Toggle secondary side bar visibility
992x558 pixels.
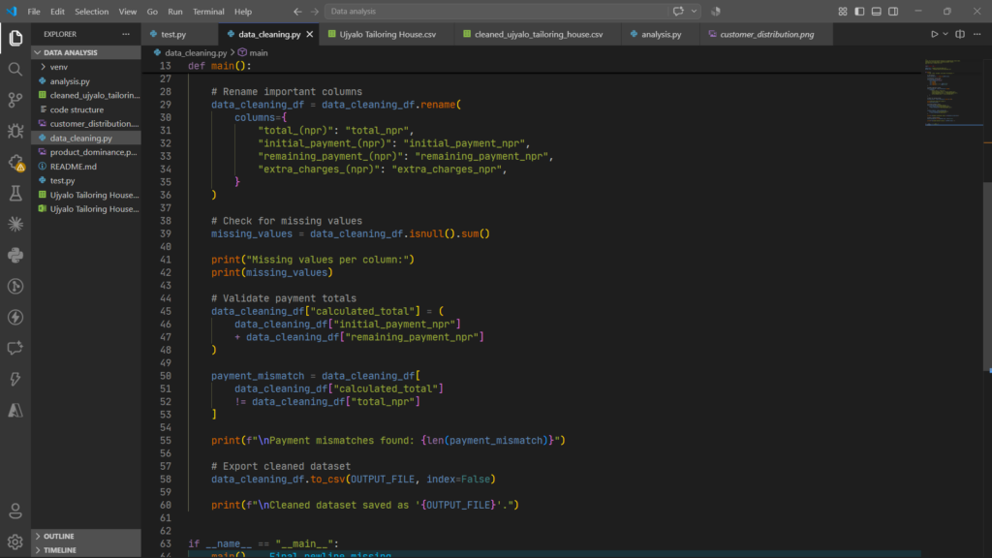point(893,12)
